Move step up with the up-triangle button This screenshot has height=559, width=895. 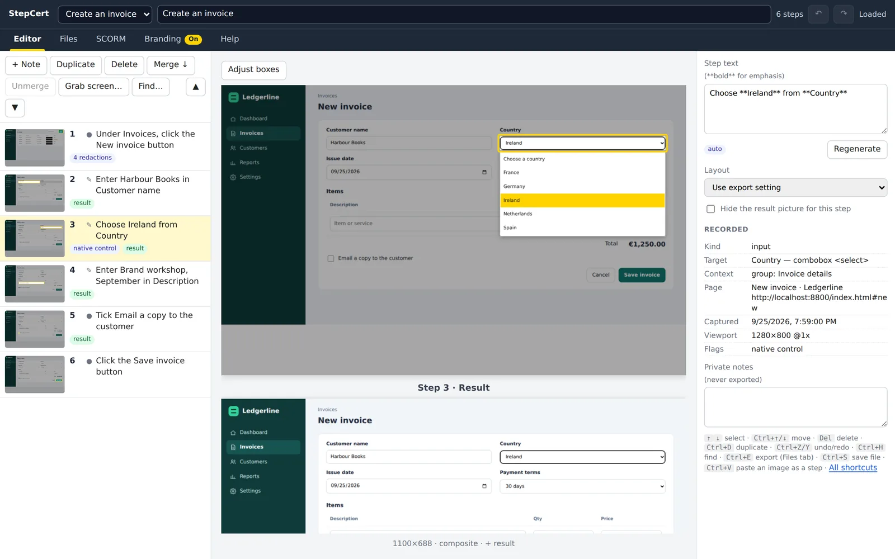click(x=196, y=87)
